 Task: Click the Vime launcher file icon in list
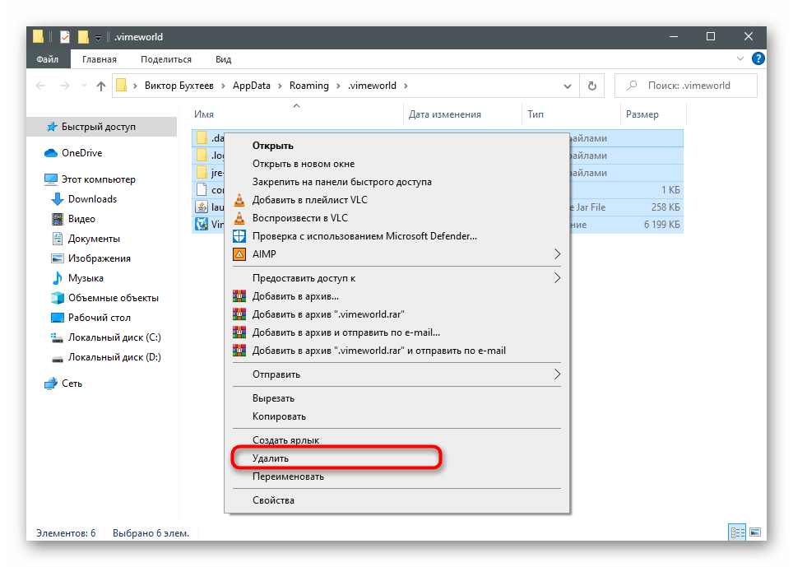tap(202, 224)
